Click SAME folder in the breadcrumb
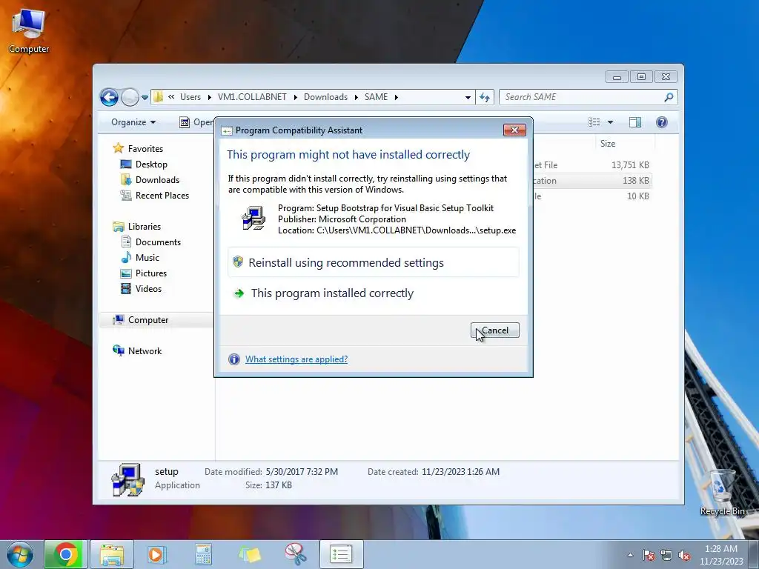 tap(376, 97)
